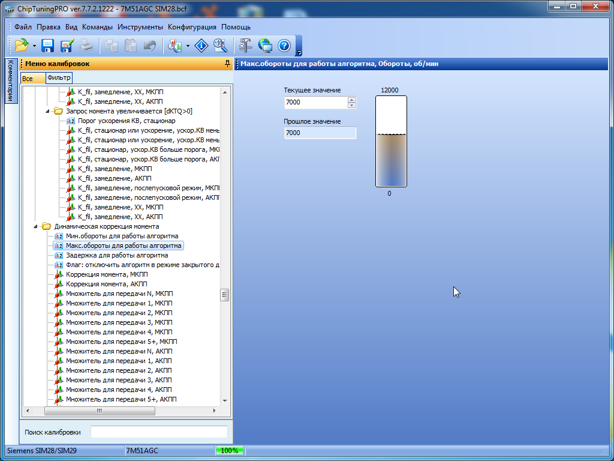614x461 pixels.
Task: Open the "Инструменты" menu
Action: coord(140,27)
